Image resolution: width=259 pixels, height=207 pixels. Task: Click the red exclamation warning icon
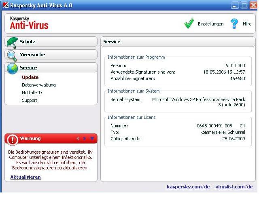12,140
